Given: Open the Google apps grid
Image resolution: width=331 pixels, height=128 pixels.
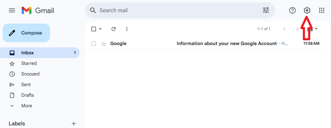Looking at the screenshot, I should [322, 10].
